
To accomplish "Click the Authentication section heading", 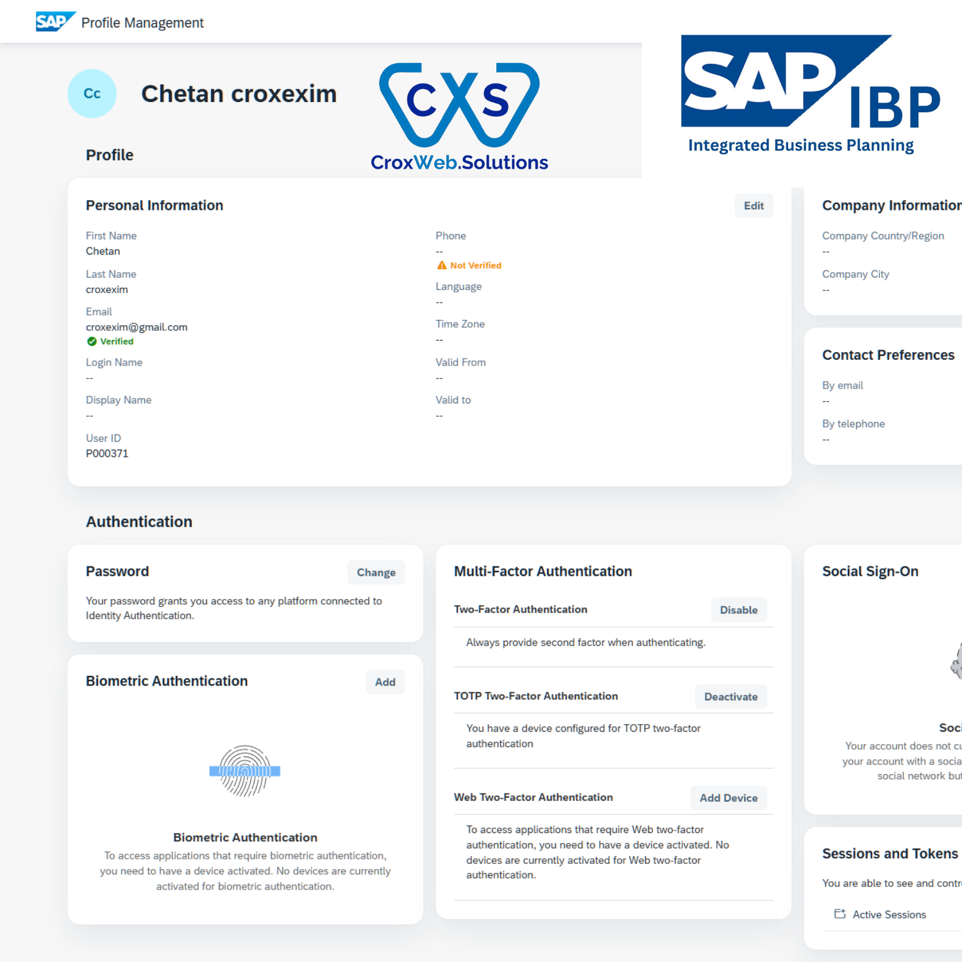I will [139, 521].
